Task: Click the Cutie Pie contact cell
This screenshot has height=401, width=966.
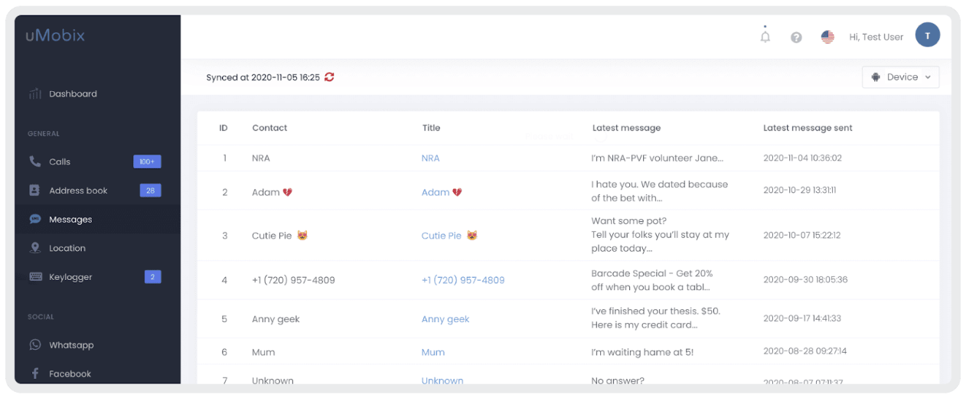Action: pyautogui.click(x=280, y=236)
